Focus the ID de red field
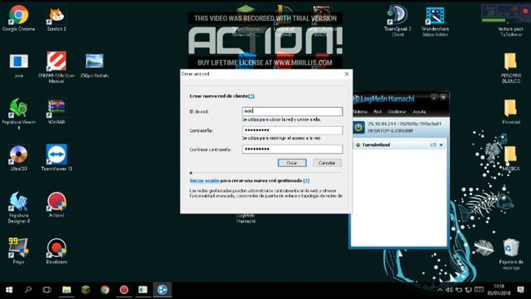This screenshot has width=531, height=299. (x=292, y=111)
